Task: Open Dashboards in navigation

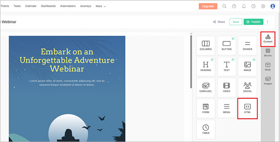Action: click(x=48, y=6)
